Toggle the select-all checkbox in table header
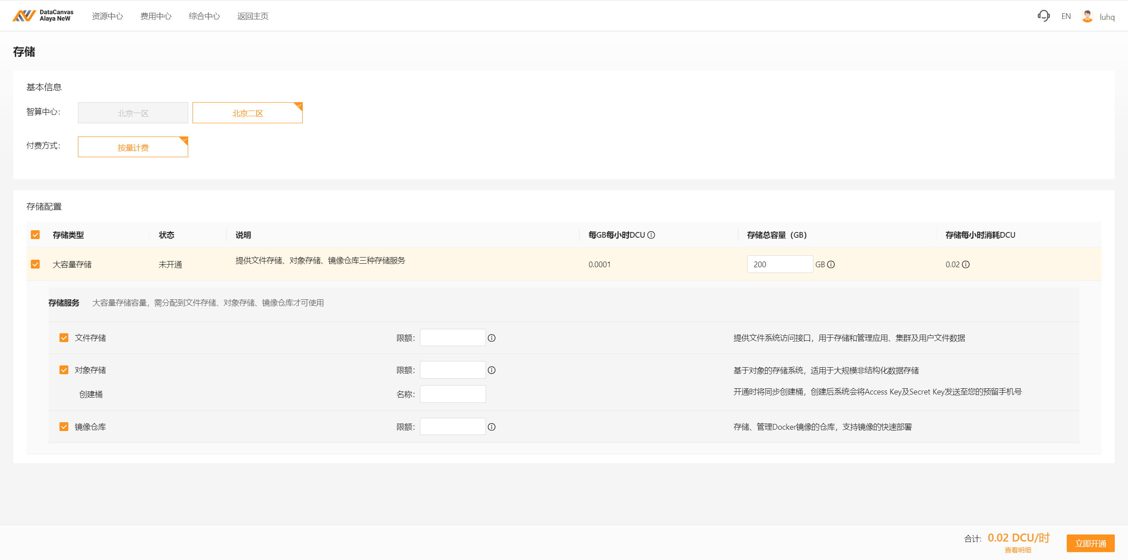The image size is (1128, 560). 35,235
